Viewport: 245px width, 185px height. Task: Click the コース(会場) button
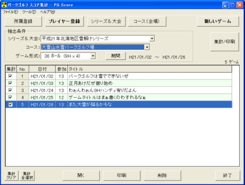pos(147,21)
